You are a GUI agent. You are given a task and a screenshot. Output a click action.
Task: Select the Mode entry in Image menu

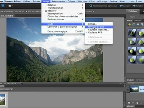point(63,24)
